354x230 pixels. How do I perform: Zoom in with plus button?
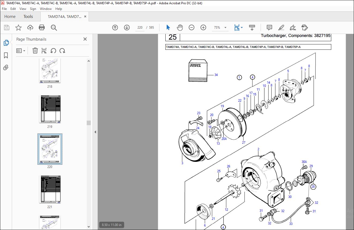click(203, 28)
